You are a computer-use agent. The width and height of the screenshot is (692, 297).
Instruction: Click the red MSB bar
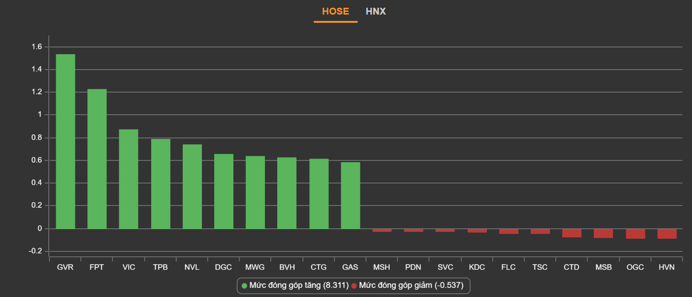pos(603,233)
